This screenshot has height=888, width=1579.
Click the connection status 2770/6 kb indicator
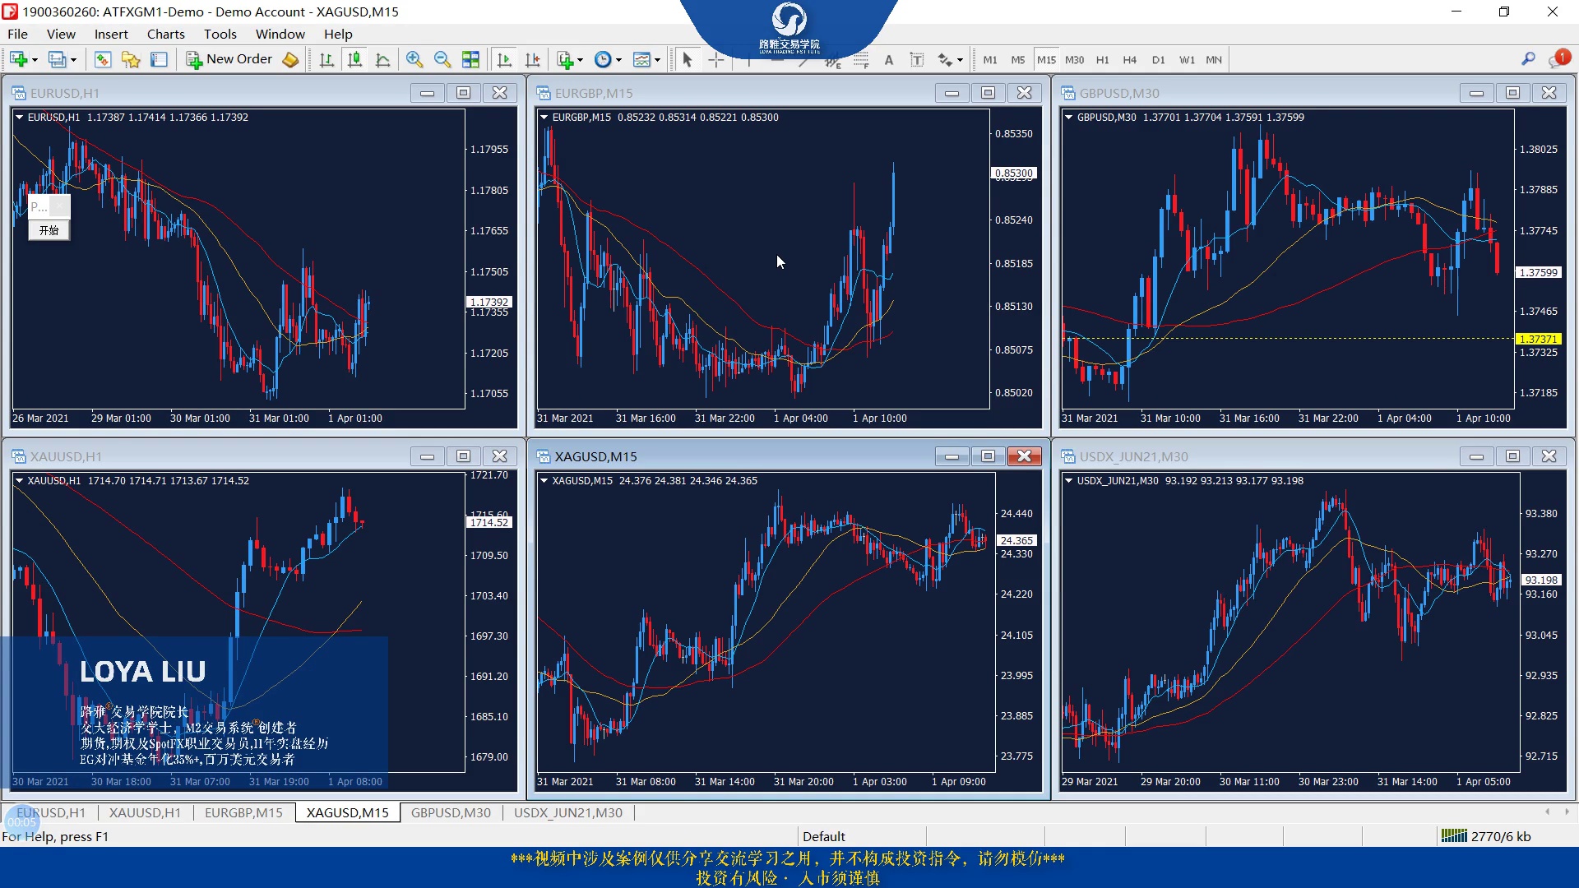pos(1487,836)
